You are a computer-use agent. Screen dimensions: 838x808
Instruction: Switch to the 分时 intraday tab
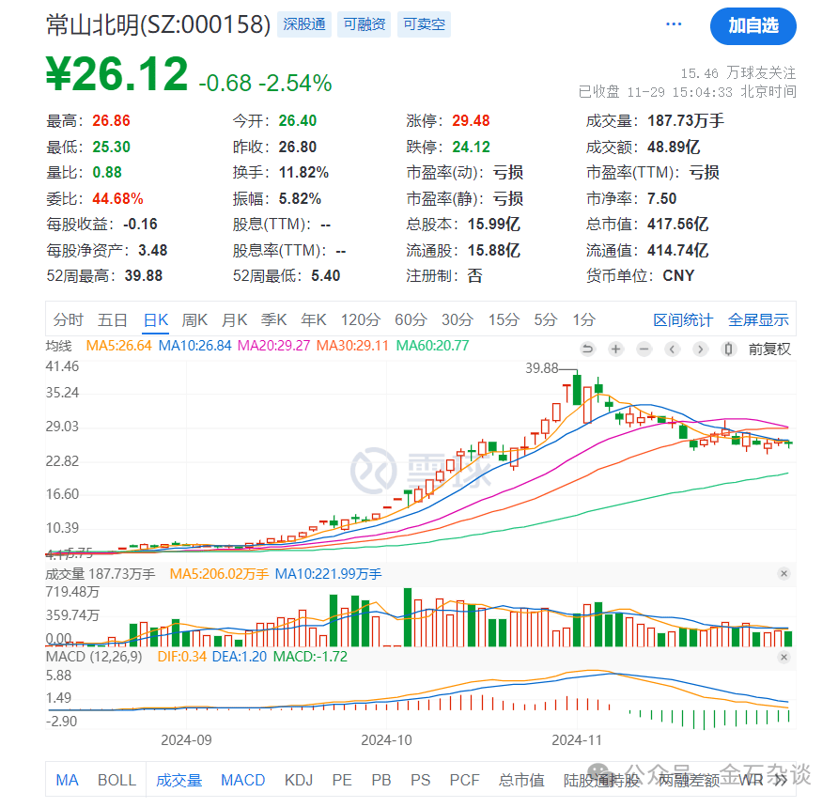tap(67, 319)
